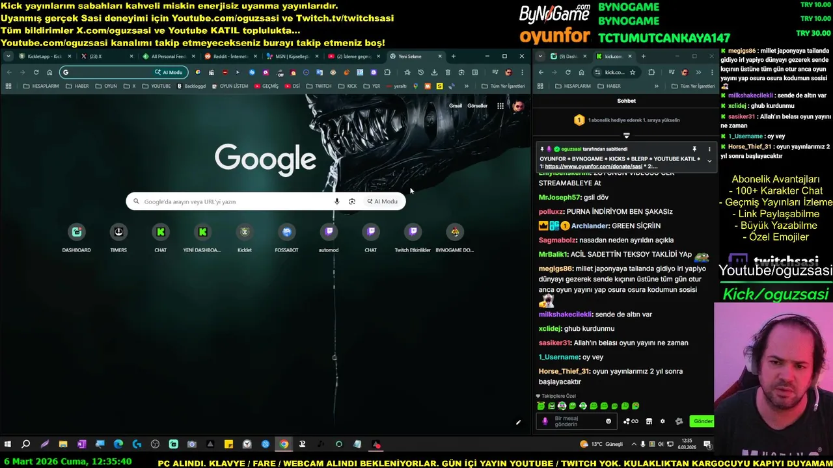
Task: Reload the kick.com page in right window
Action: click(x=568, y=72)
